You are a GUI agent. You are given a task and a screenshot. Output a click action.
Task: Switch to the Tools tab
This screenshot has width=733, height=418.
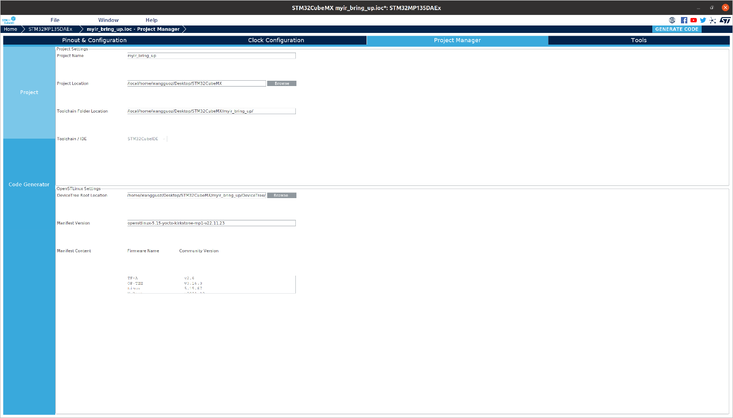click(x=638, y=40)
